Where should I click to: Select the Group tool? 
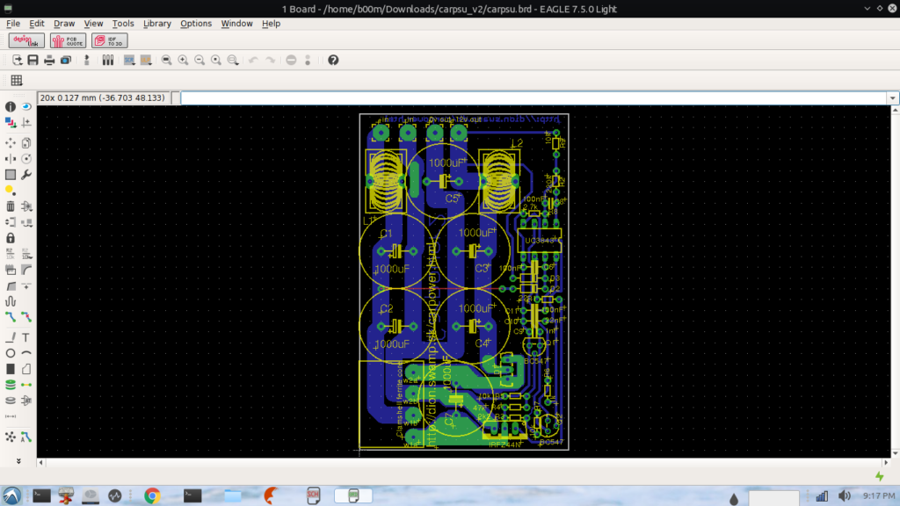pyautogui.click(x=11, y=175)
